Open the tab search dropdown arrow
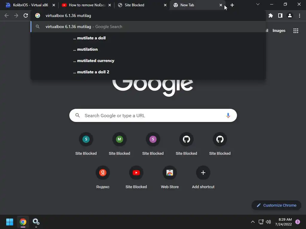The height and width of the screenshot is (229, 306). click(258, 4)
